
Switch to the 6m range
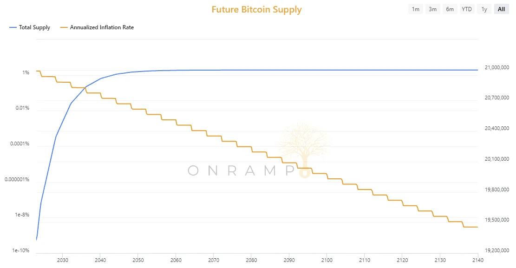[450, 9]
